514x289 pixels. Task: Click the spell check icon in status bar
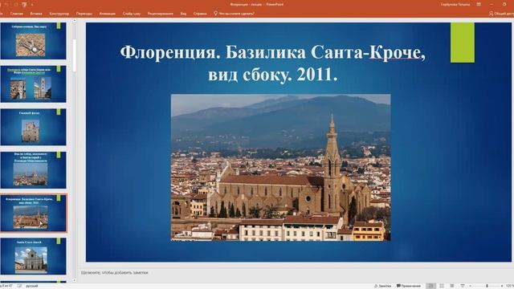click(19, 286)
